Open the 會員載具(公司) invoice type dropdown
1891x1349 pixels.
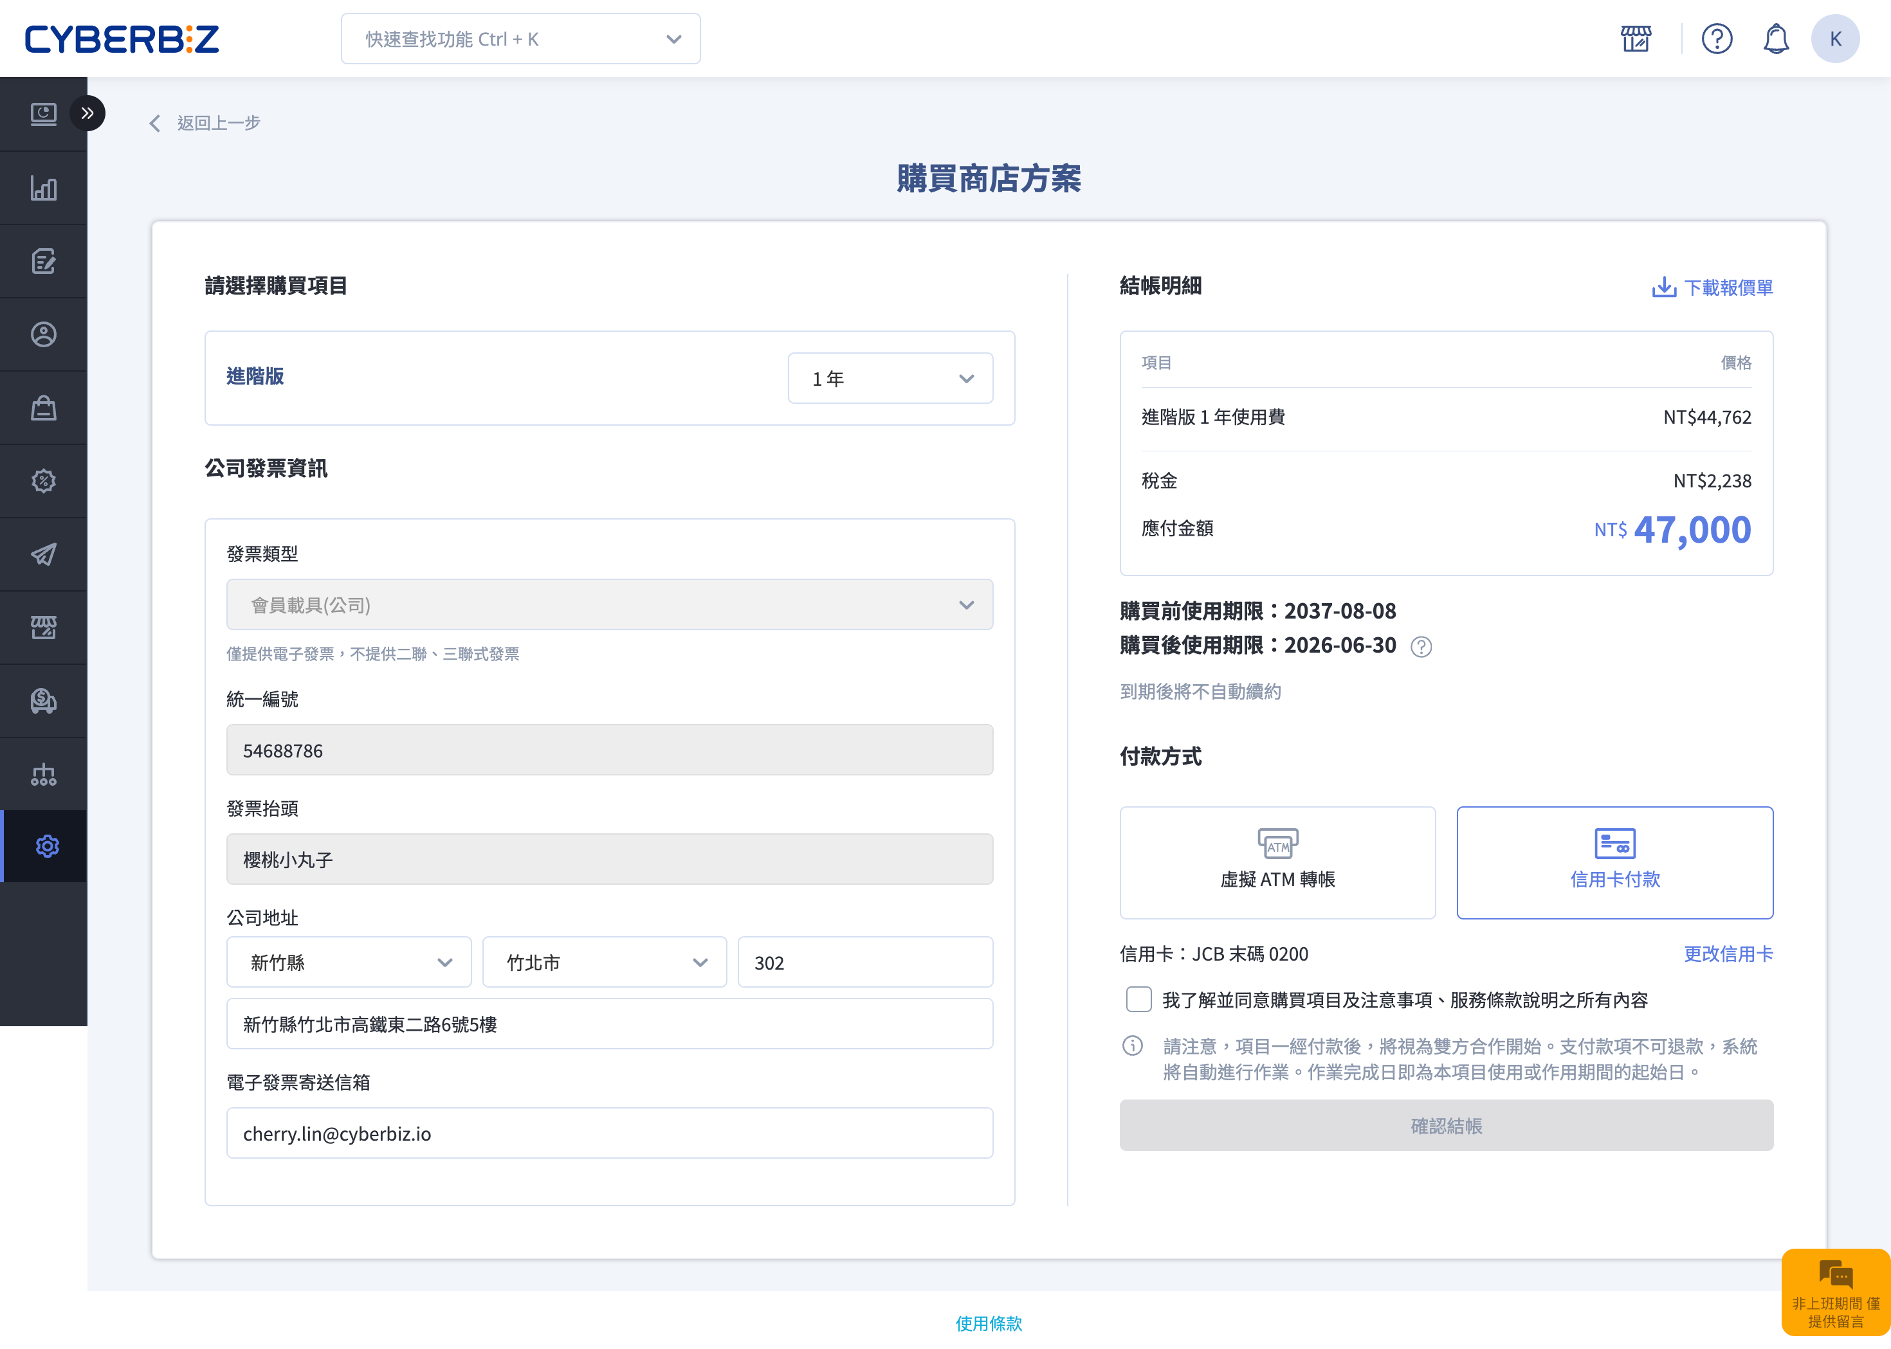point(609,604)
